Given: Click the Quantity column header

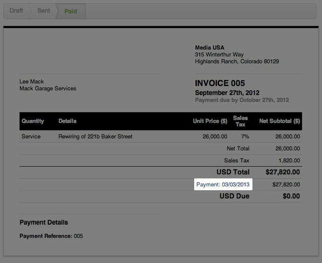Looking at the screenshot, I should click(x=33, y=121).
